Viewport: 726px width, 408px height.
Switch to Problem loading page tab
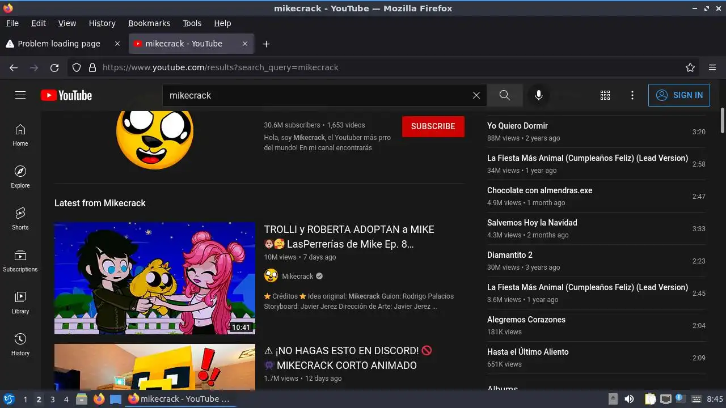(59, 44)
